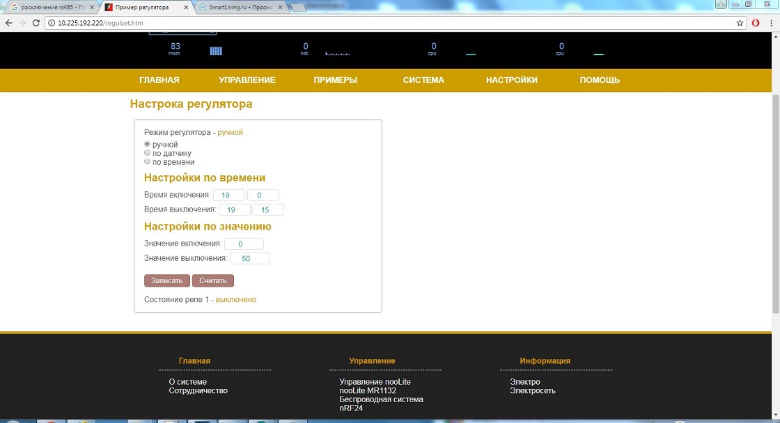Click the browser back arrow

[x=8, y=23]
